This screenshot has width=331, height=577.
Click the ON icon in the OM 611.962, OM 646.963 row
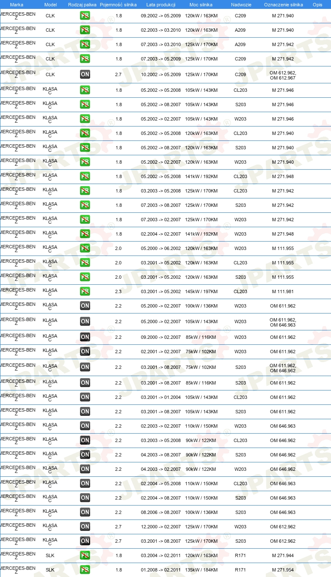[85, 321]
